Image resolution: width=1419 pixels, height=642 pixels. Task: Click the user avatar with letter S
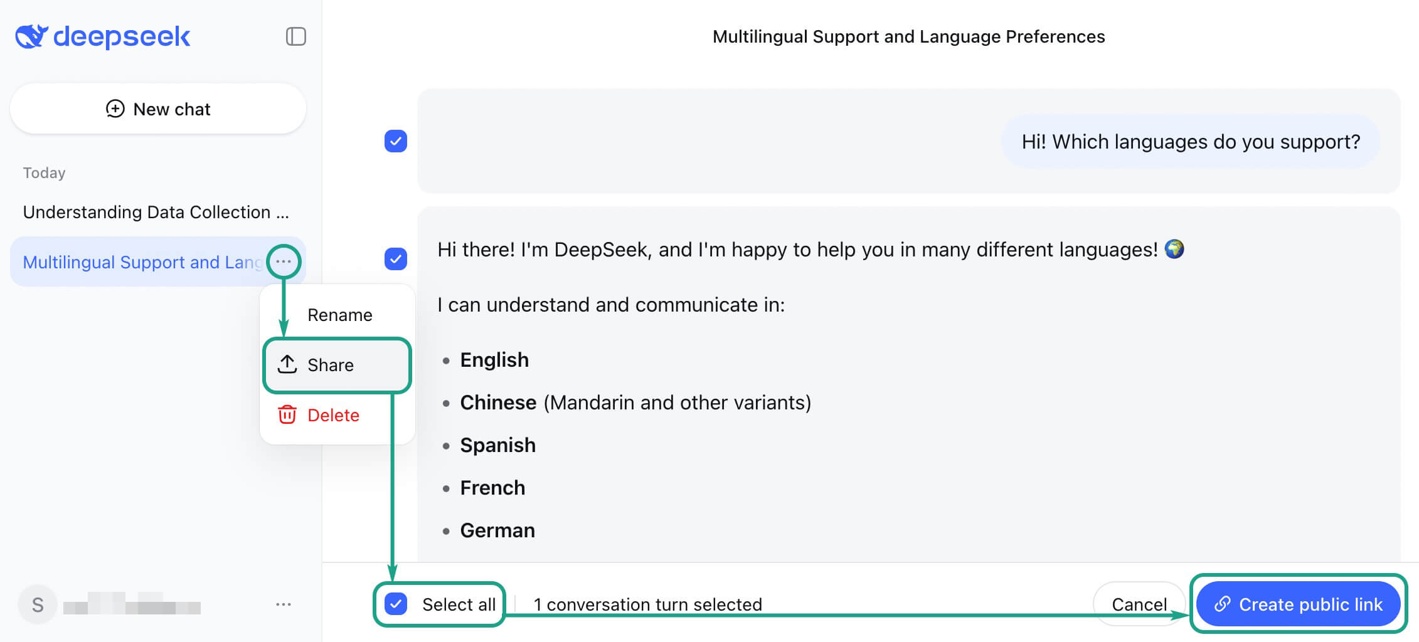tap(38, 604)
